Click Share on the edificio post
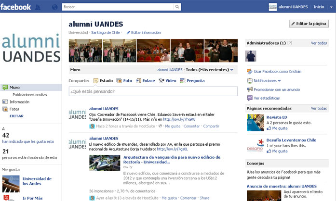The width and height of the screenshot is (336, 201). click(204, 198)
